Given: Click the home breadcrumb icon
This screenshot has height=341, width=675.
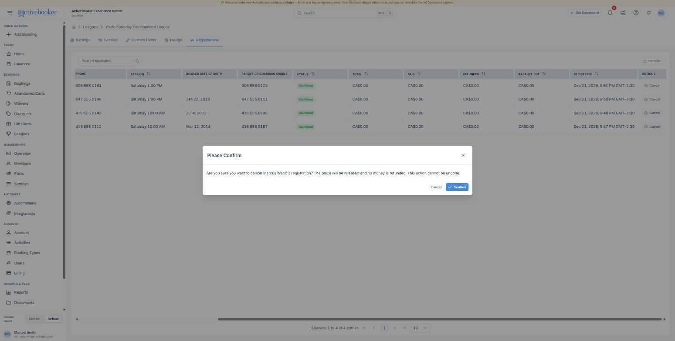Looking at the screenshot, I should click(x=74, y=27).
